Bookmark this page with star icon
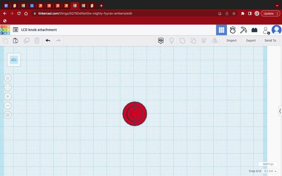The image size is (282, 176). 234,13
